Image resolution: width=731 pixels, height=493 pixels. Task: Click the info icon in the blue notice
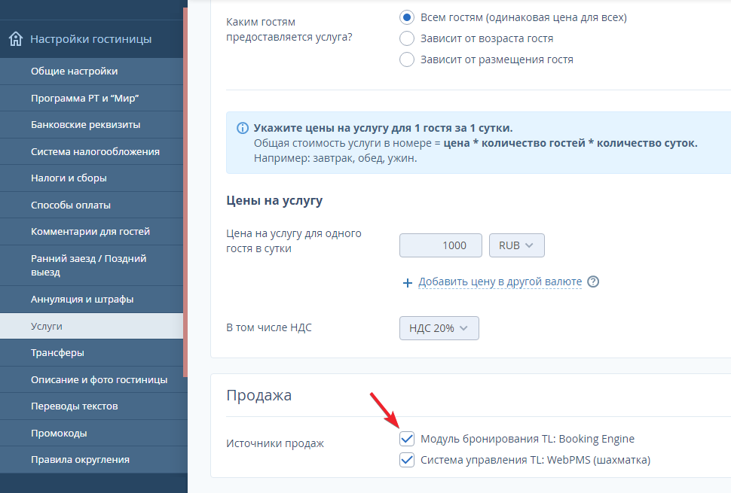coord(243,128)
